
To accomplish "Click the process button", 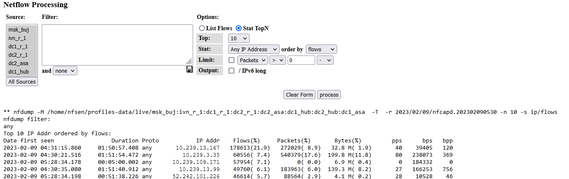I will [329, 95].
